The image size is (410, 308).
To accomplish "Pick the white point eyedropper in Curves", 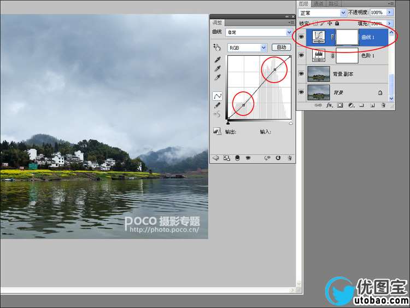I will 217,78.
